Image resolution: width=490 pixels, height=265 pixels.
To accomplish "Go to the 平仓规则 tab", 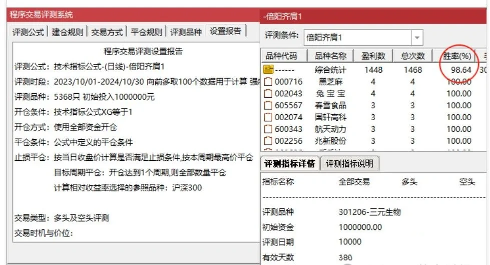I will pyautogui.click(x=146, y=32).
